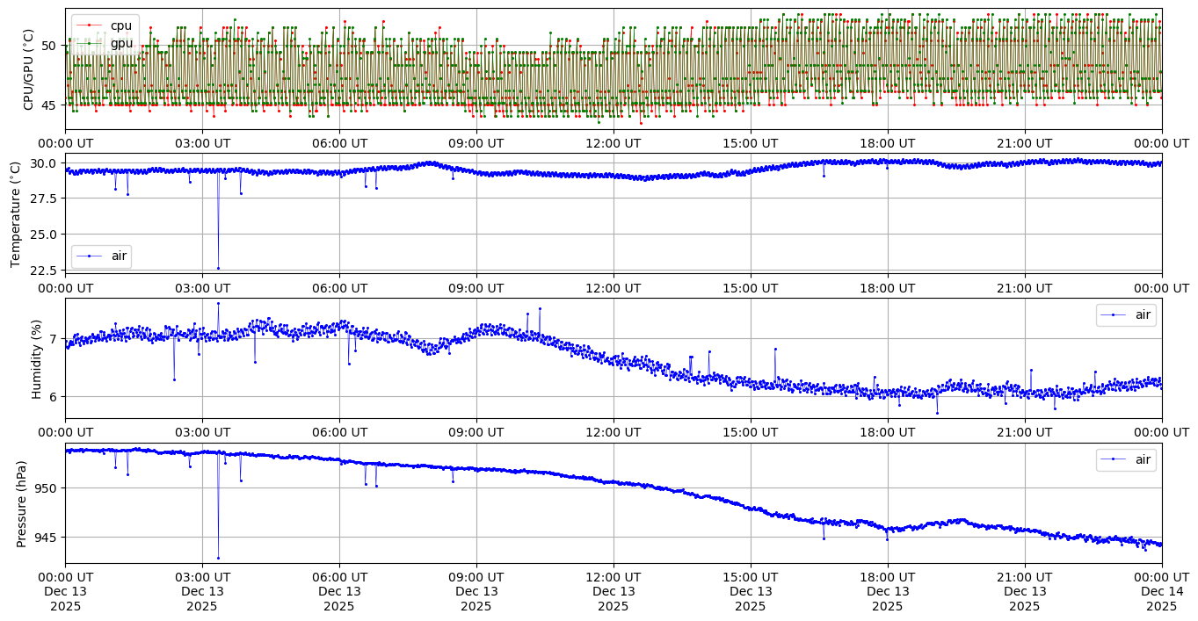The width and height of the screenshot is (1198, 621).
Task: Click the highest humidity spike data point
Action: [218, 303]
